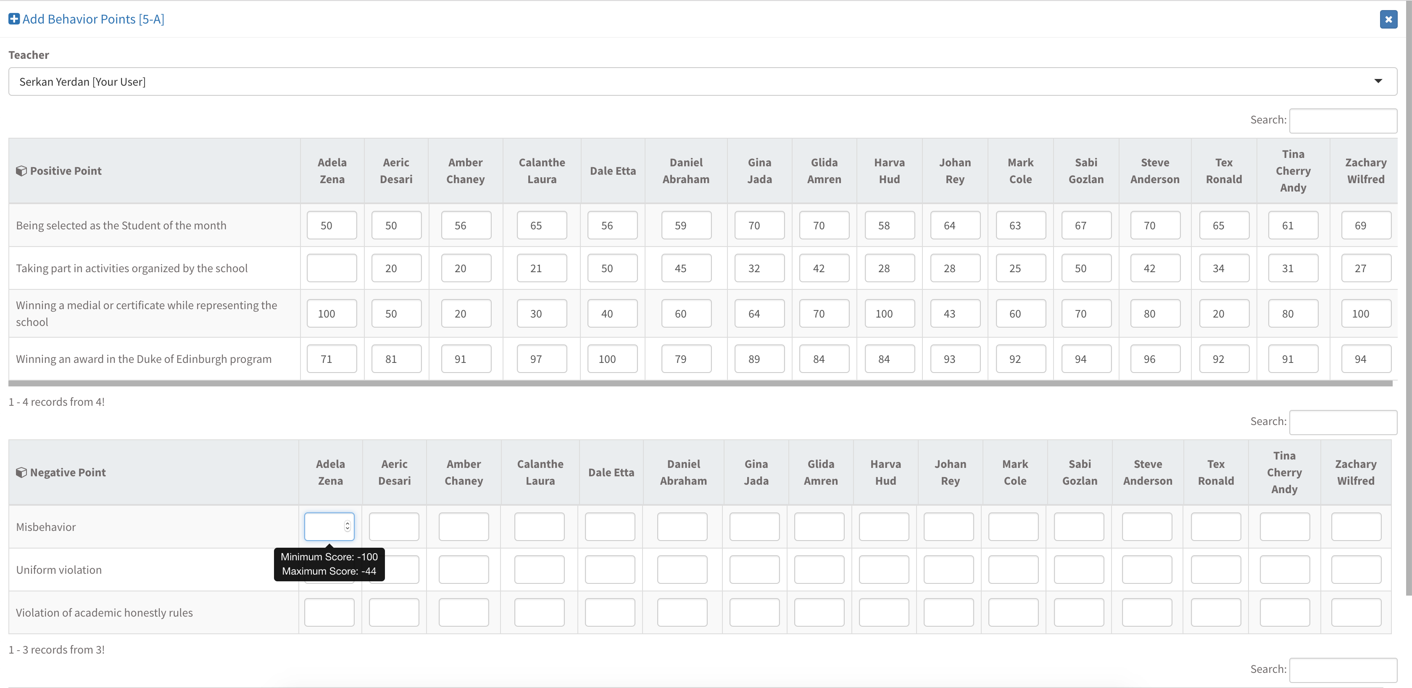Click Aeric Desari's Misbehavior field
Screen dimensions: 1412x688
(394, 526)
